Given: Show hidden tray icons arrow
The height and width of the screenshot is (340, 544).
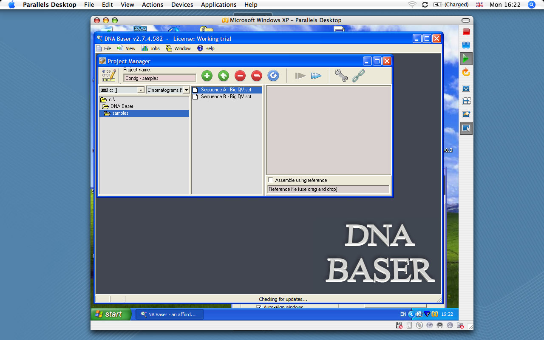Looking at the screenshot, I should [411, 314].
